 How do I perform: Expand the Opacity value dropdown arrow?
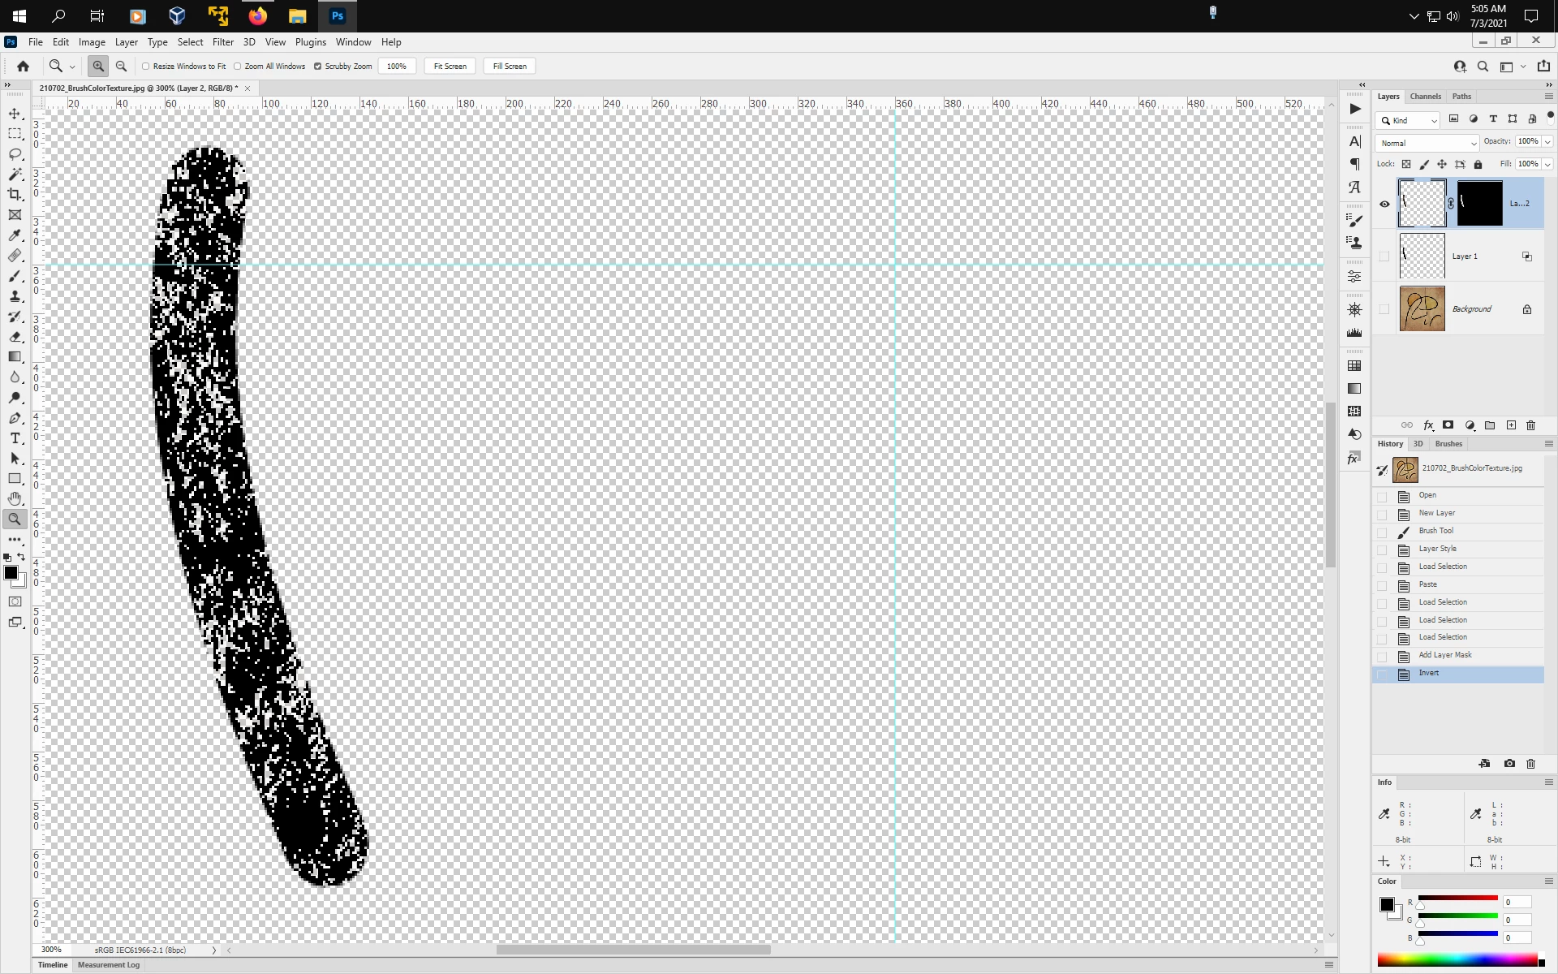tap(1548, 141)
